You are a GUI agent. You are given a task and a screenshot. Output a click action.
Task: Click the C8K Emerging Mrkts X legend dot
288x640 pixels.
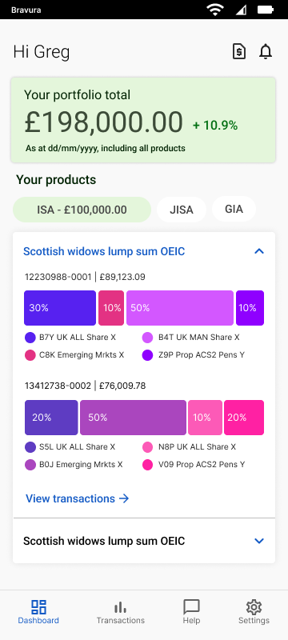tap(30, 355)
